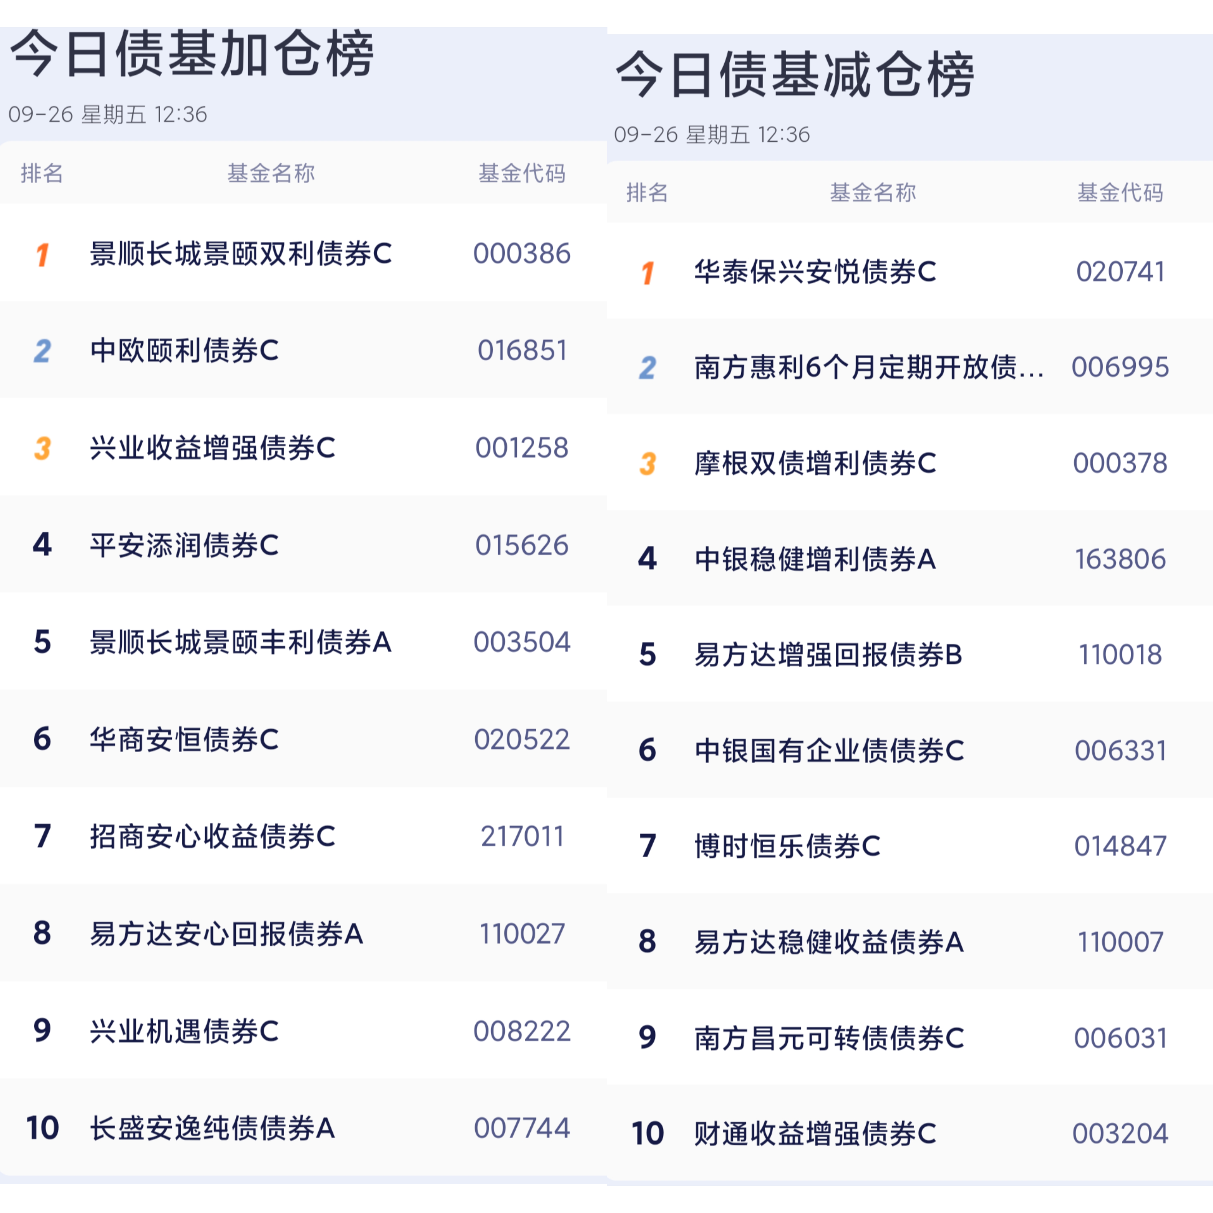The width and height of the screenshot is (1213, 1213).
Task: Click the 基金名称 column header in 加仓榜
Action: coord(271,173)
